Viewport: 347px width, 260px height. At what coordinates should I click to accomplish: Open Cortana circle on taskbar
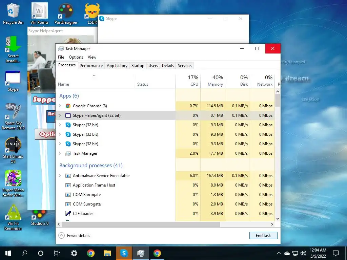click(x=41, y=253)
